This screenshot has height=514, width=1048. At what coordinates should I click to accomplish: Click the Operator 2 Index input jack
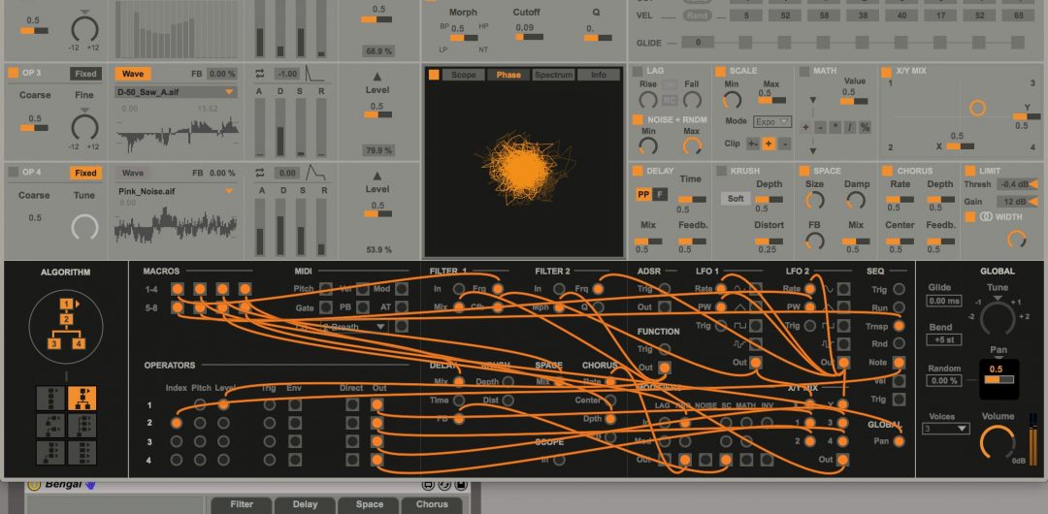[177, 423]
